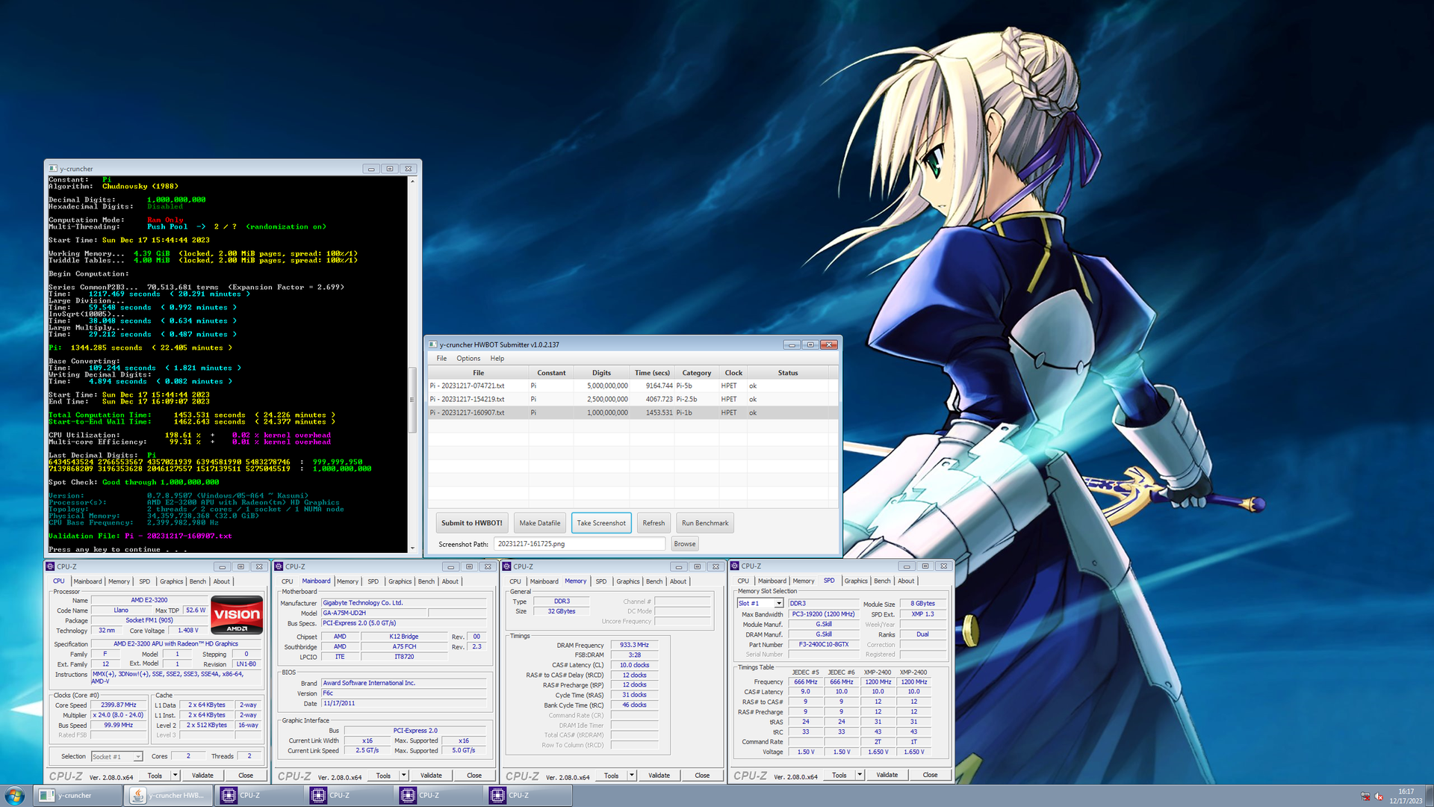Screen dimensions: 1434x807
Task: Open the Windows Start orb
Action: point(15,795)
